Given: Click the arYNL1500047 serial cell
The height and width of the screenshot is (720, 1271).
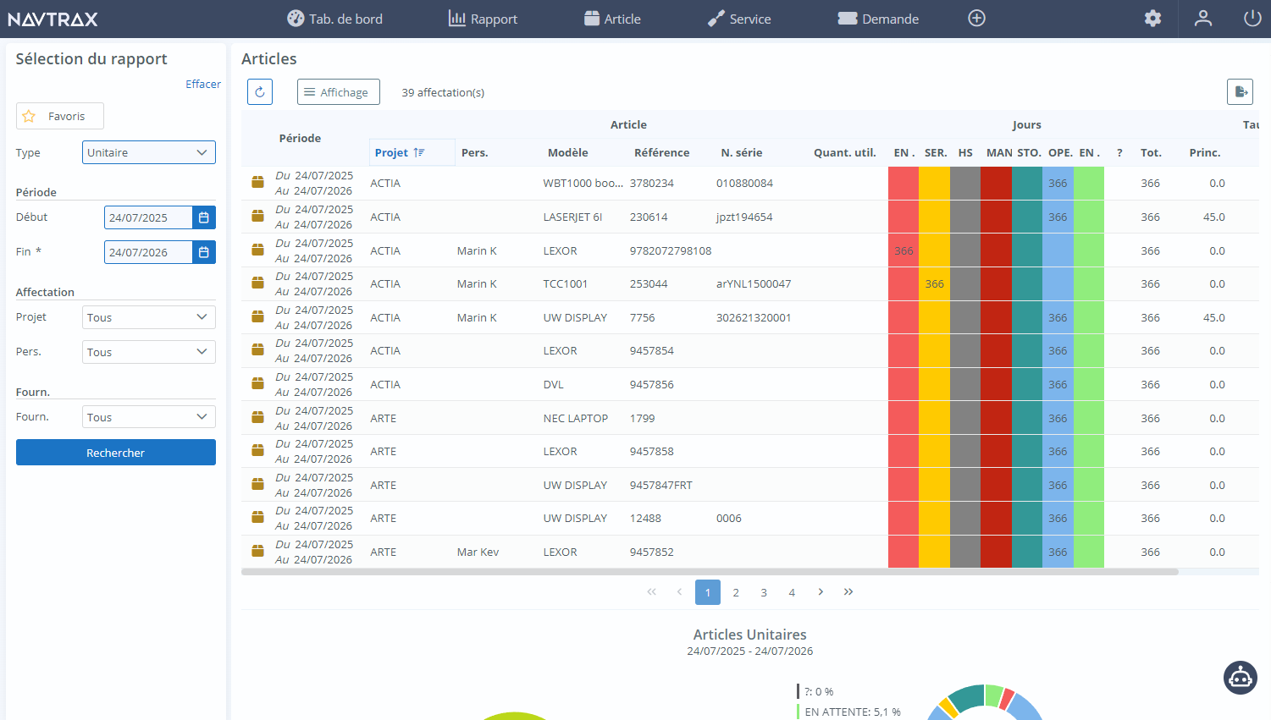Looking at the screenshot, I should (x=754, y=283).
